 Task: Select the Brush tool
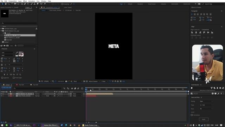point(32,4)
